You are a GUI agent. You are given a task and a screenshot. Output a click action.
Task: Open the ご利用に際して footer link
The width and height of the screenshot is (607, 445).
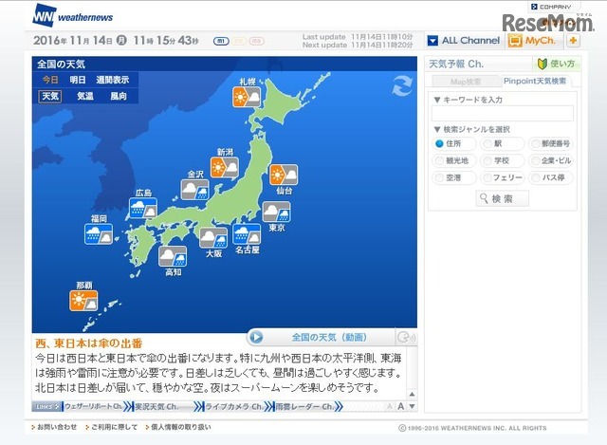[x=112, y=427]
